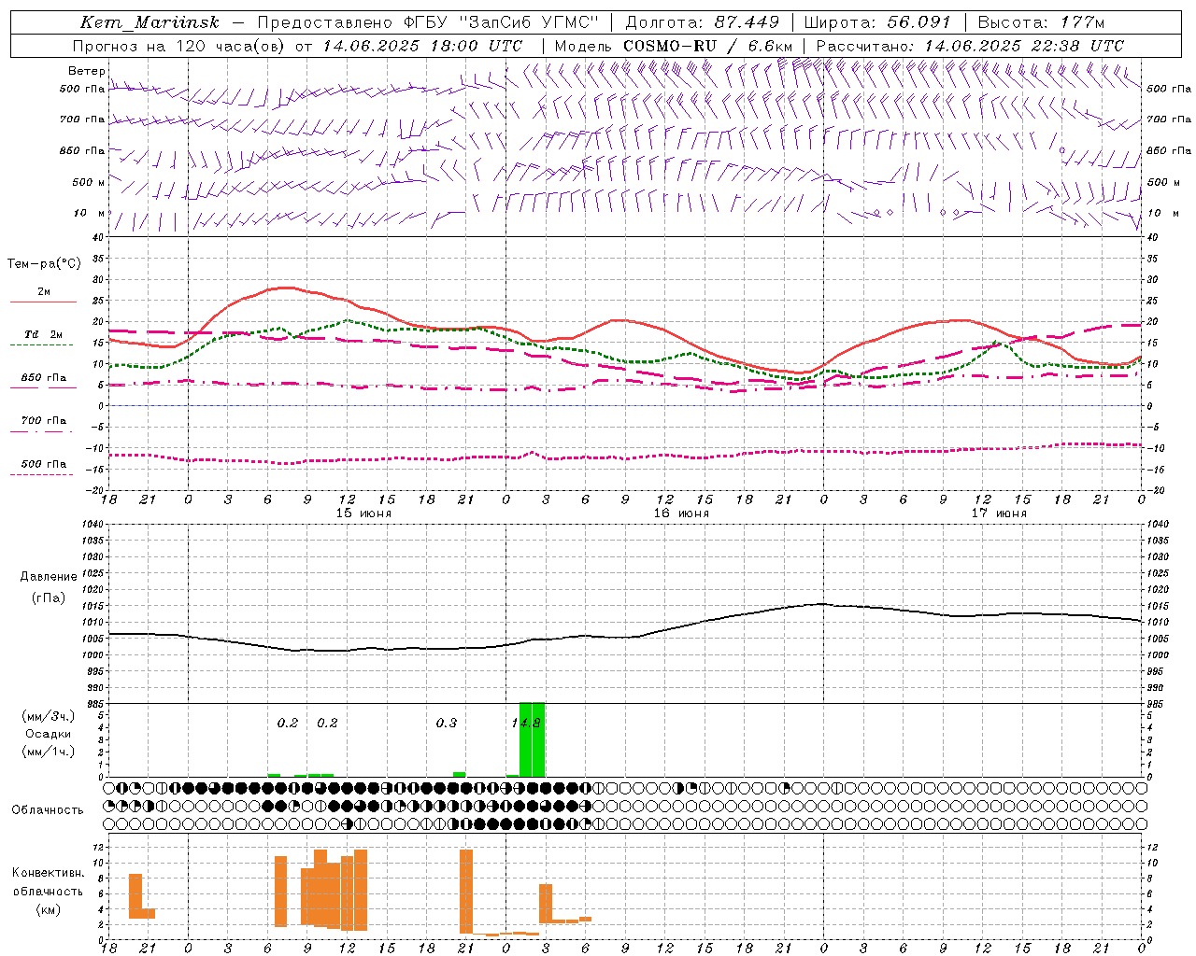Click the '(мм/3ч.)' unit label
Viewport: 1196px width, 956px height.
[x=48, y=716]
